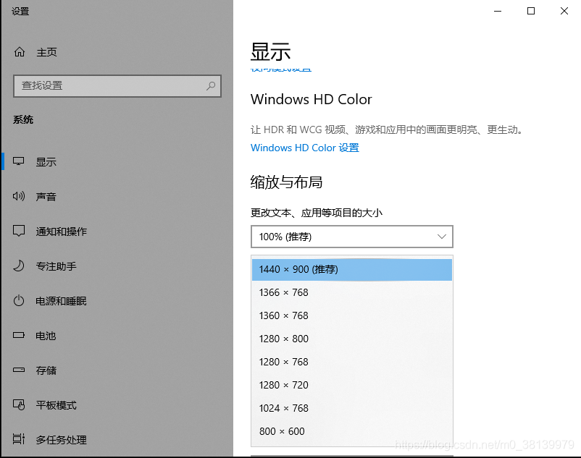Viewport: 581px width, 458px height.
Task: Choose 1360 × 768 resolution
Action: point(351,315)
